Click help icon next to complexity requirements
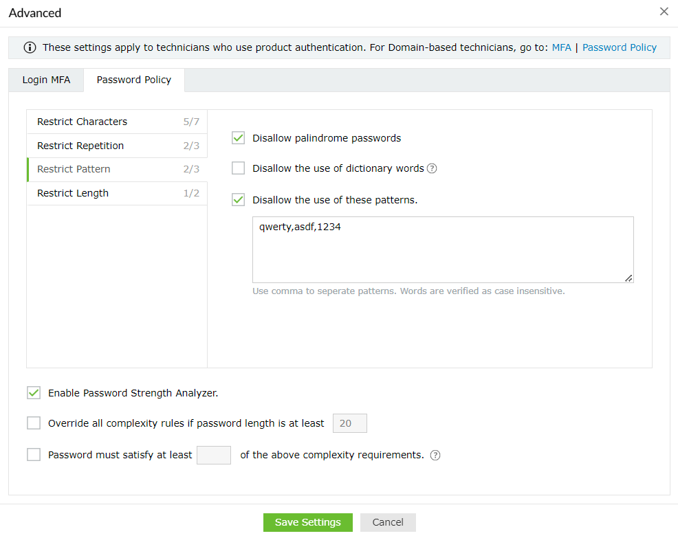This screenshot has height=538, width=678. click(435, 455)
